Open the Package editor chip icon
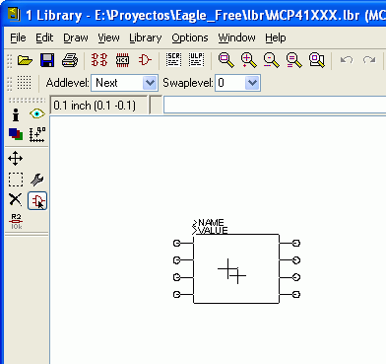 tap(122, 60)
